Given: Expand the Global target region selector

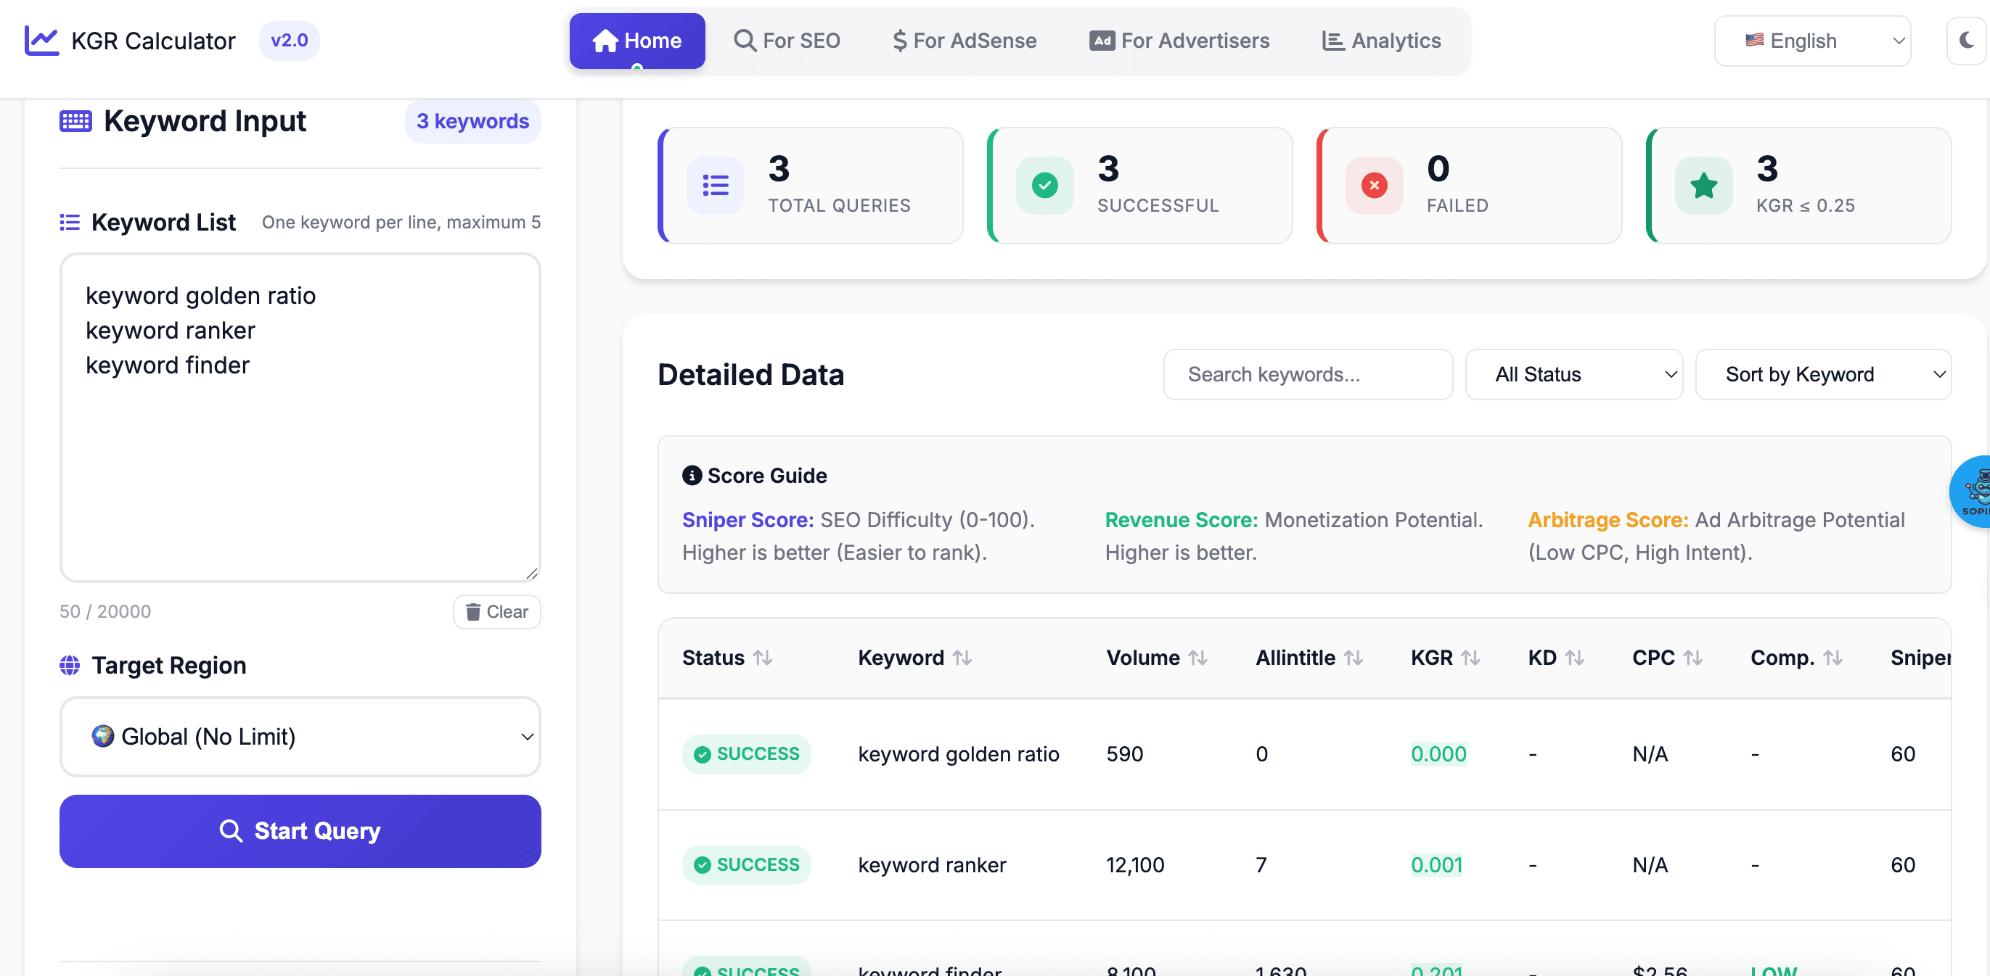Looking at the screenshot, I should pyautogui.click(x=300, y=736).
